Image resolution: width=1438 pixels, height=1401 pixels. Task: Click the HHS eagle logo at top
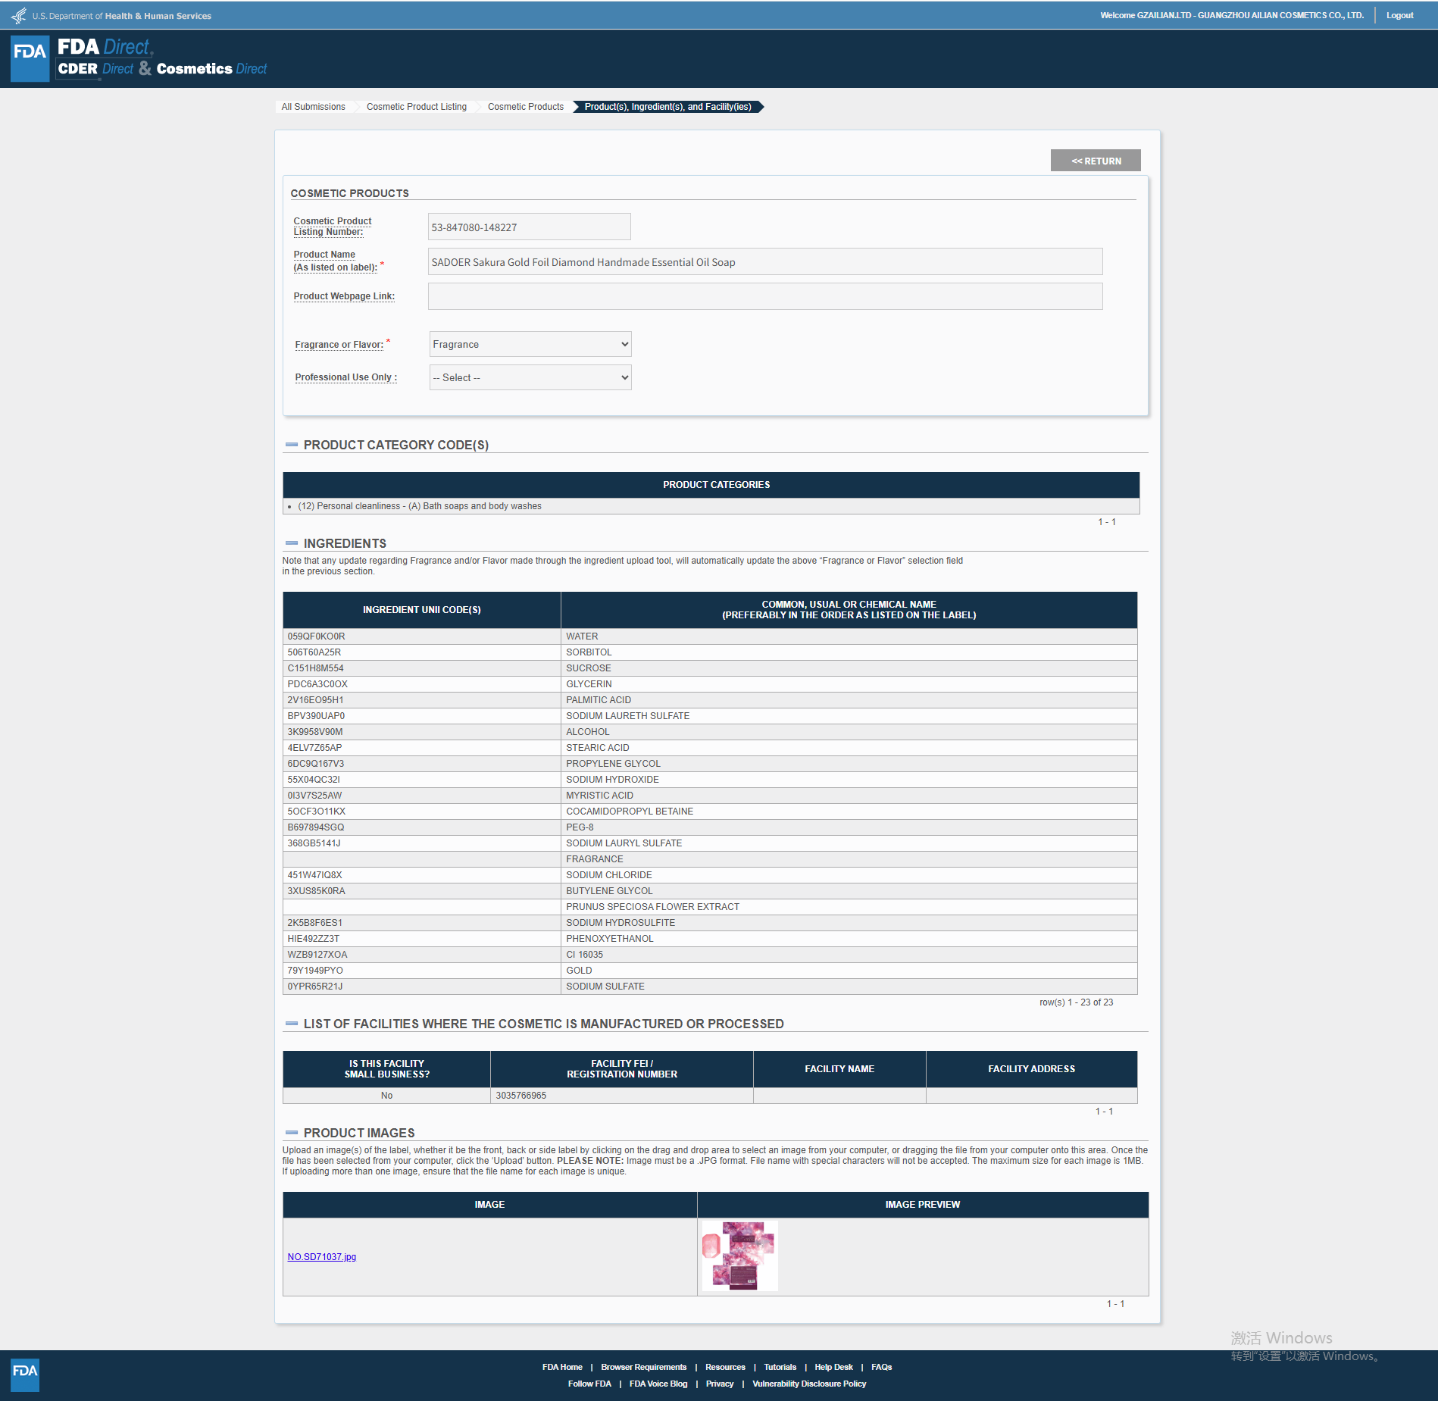coord(18,15)
